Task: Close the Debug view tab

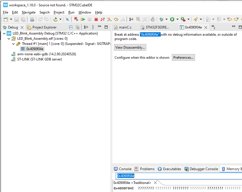Action: (22, 27)
